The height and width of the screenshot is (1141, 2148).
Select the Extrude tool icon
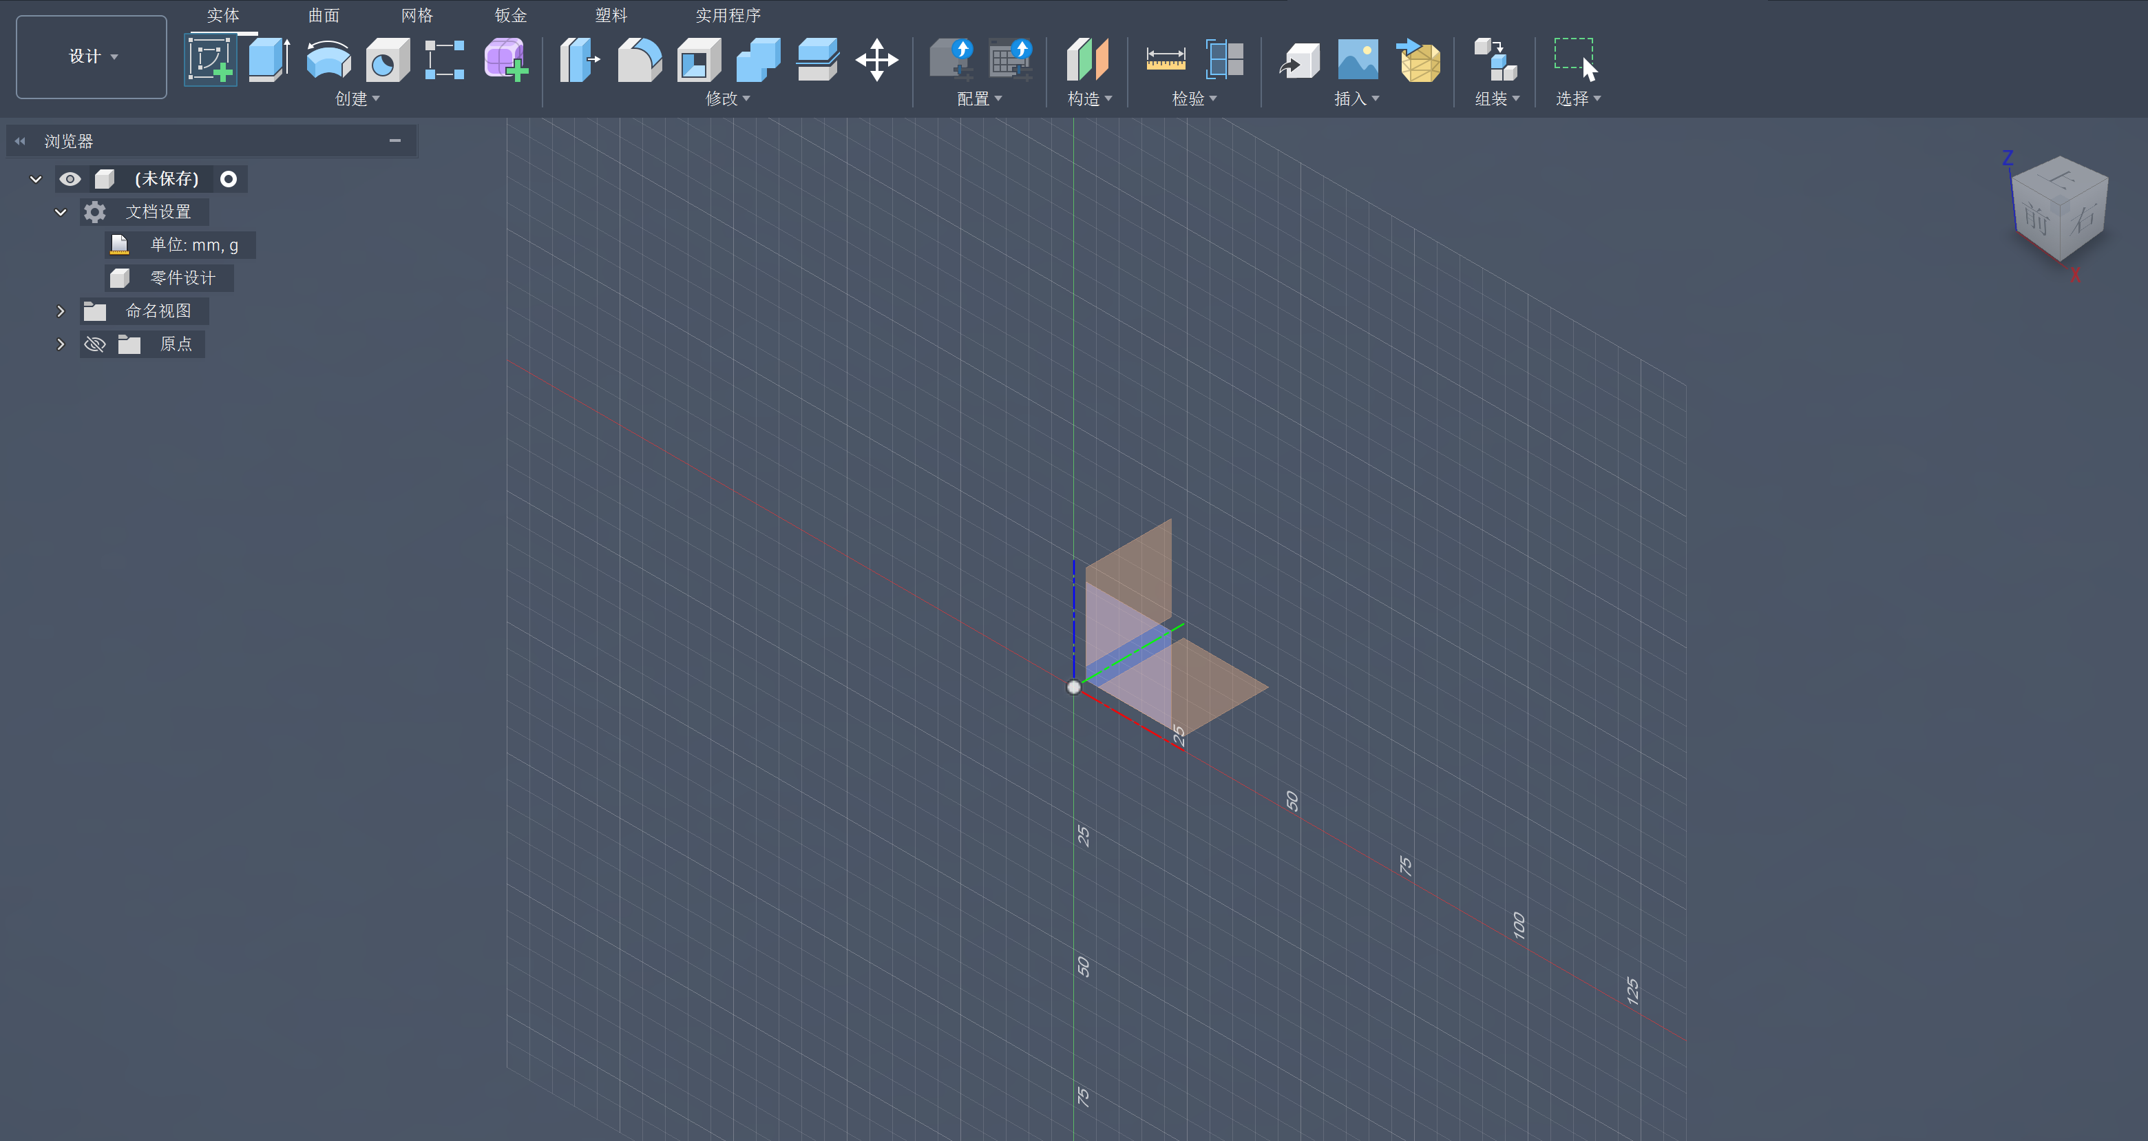pos(268,60)
